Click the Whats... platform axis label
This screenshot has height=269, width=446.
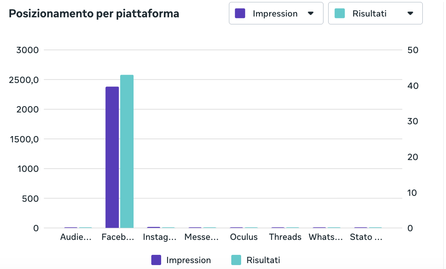pos(326,237)
